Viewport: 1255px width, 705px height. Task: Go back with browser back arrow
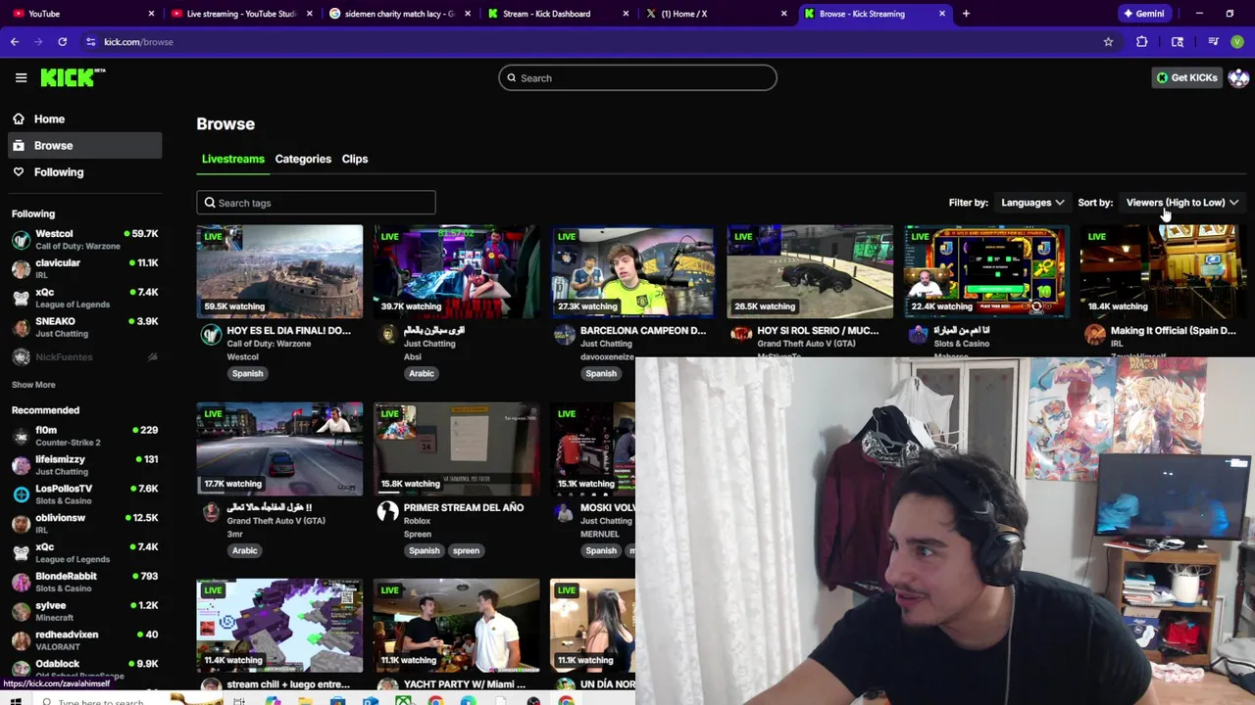[x=15, y=42]
